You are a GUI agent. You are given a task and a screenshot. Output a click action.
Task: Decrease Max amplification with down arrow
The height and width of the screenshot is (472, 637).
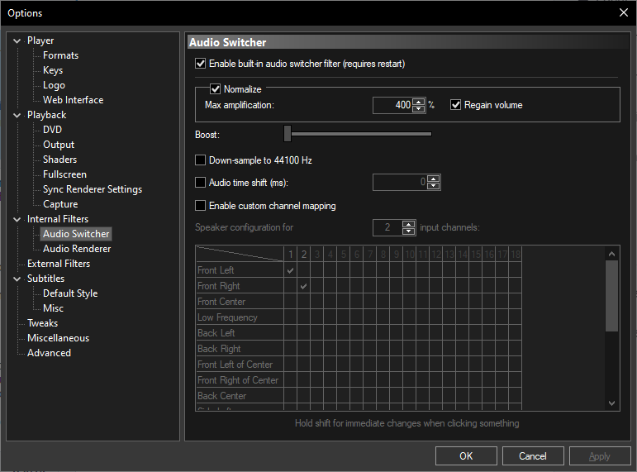tap(419, 109)
